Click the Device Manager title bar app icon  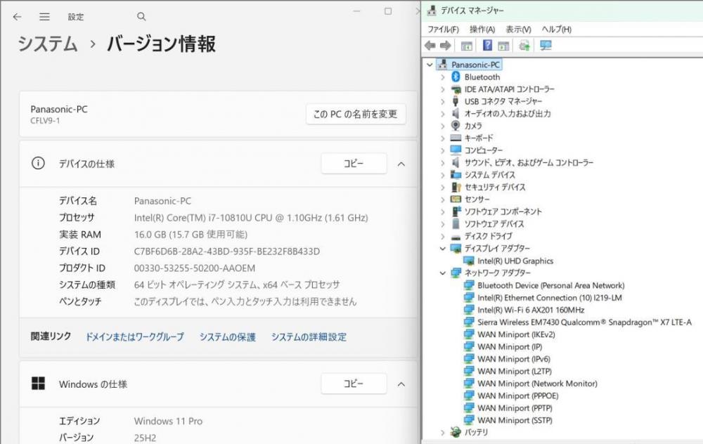coord(432,11)
